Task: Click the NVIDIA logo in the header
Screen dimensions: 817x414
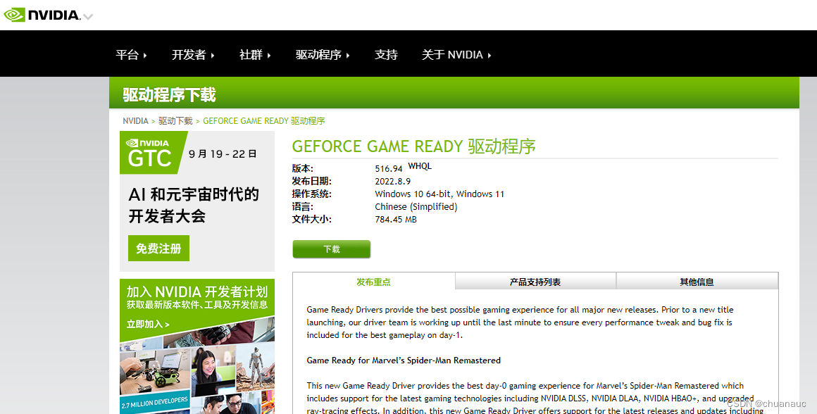Action: pyautogui.click(x=42, y=15)
